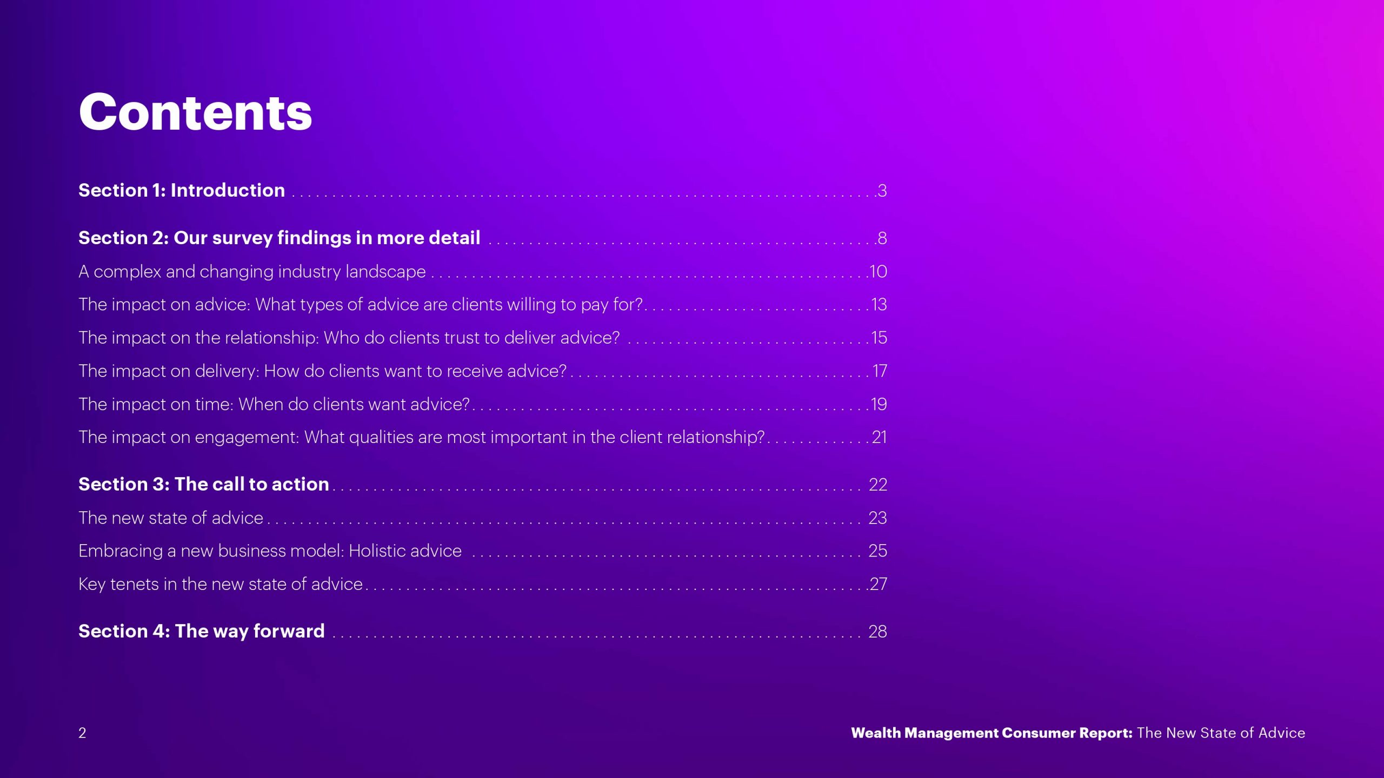This screenshot has height=778, width=1384.
Task: Open 'Key tenets in the new state' entry
Action: [220, 584]
